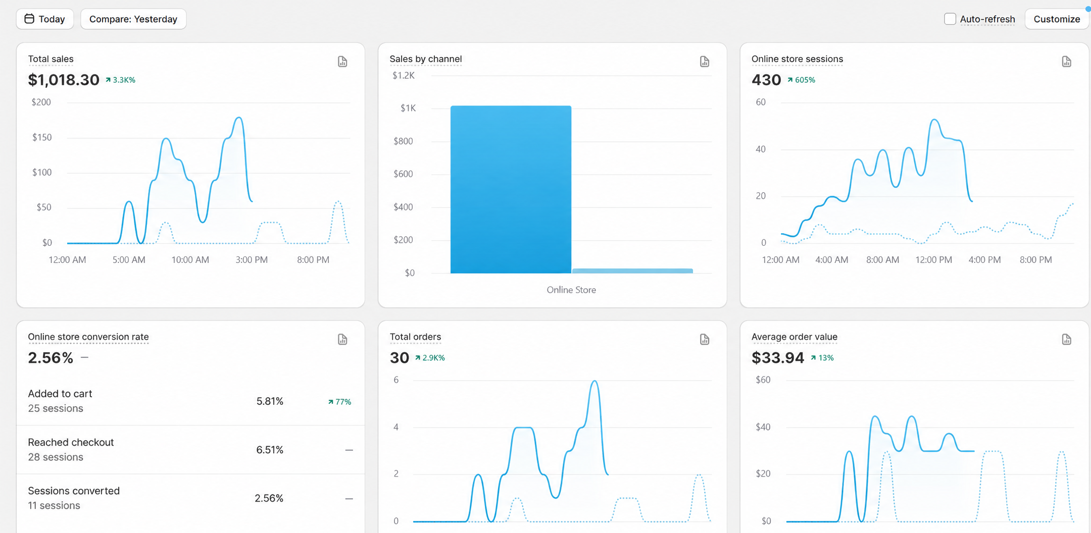1091x533 pixels.
Task: Open the Compare: Yesterday date selector
Action: tap(133, 19)
